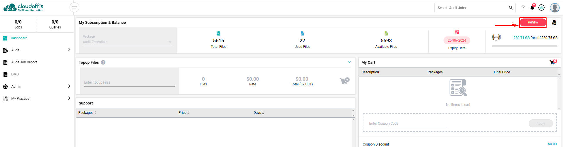
Task: Click the Admin gear icon
Action: 5,87
